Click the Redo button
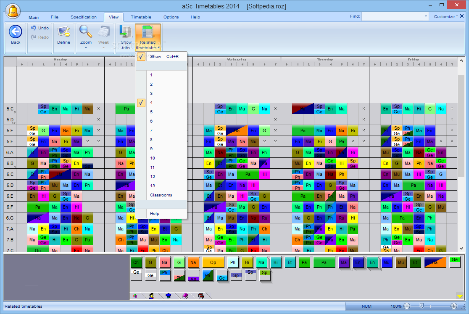 click(40, 37)
